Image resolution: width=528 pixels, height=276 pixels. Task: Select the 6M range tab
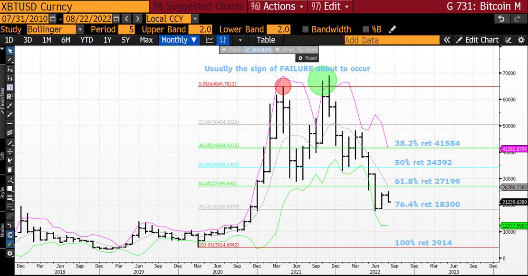click(66, 40)
